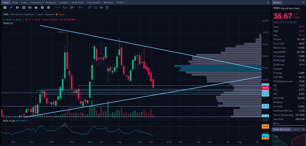
Task: Click the Shares Outstanding 227.65M row
Action: [x=289, y=115]
